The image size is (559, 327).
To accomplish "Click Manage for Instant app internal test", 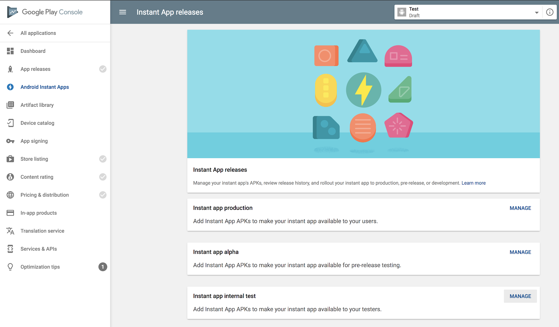I will [x=520, y=296].
